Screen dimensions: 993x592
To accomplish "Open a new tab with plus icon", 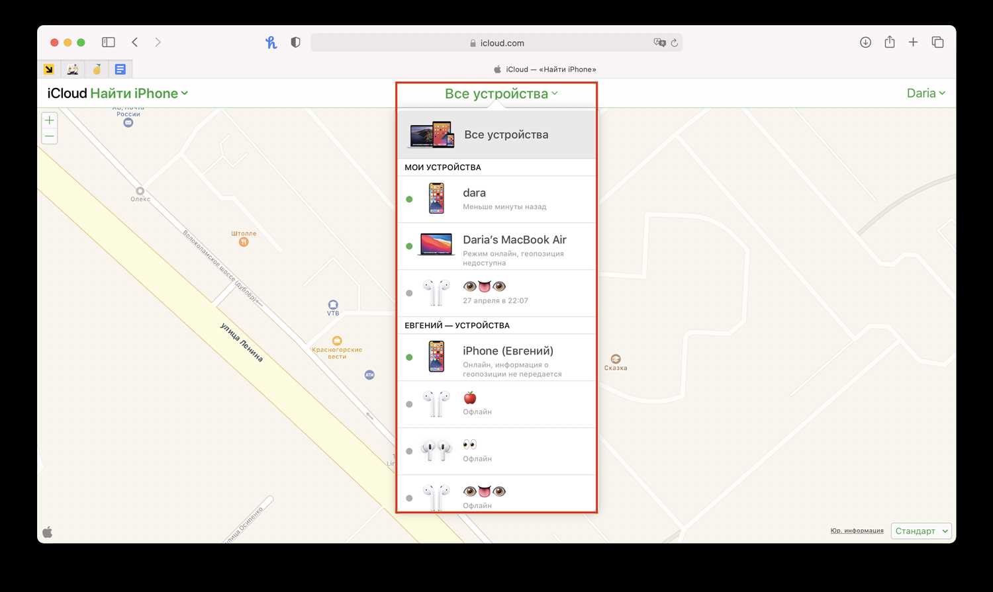I will point(913,42).
